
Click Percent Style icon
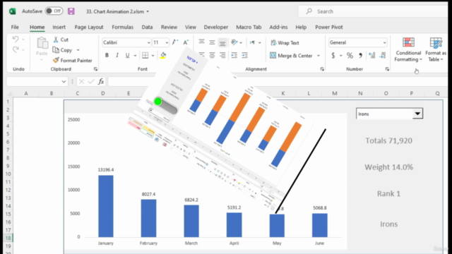[x=350, y=55]
